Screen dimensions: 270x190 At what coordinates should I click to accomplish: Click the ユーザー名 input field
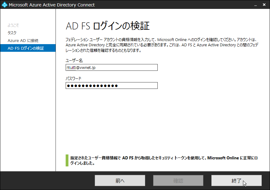(x=112, y=67)
